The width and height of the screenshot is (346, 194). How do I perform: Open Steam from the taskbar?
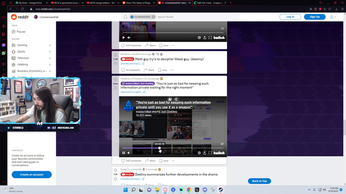[221, 190]
